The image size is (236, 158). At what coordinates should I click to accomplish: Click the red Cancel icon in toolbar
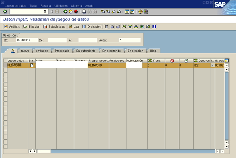tap(76, 12)
